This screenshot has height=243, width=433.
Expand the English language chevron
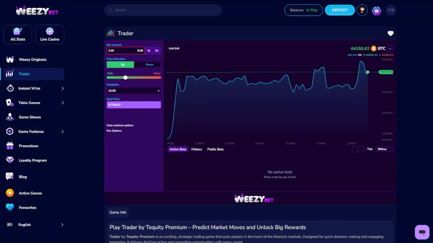[62, 225]
